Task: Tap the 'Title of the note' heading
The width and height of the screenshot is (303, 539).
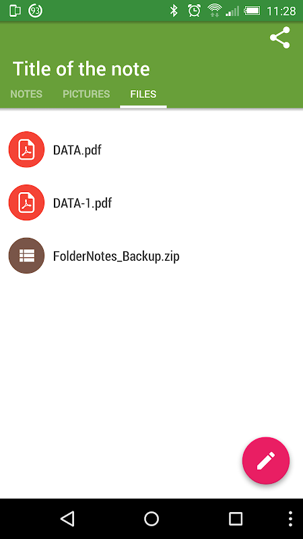Action: coord(81,69)
